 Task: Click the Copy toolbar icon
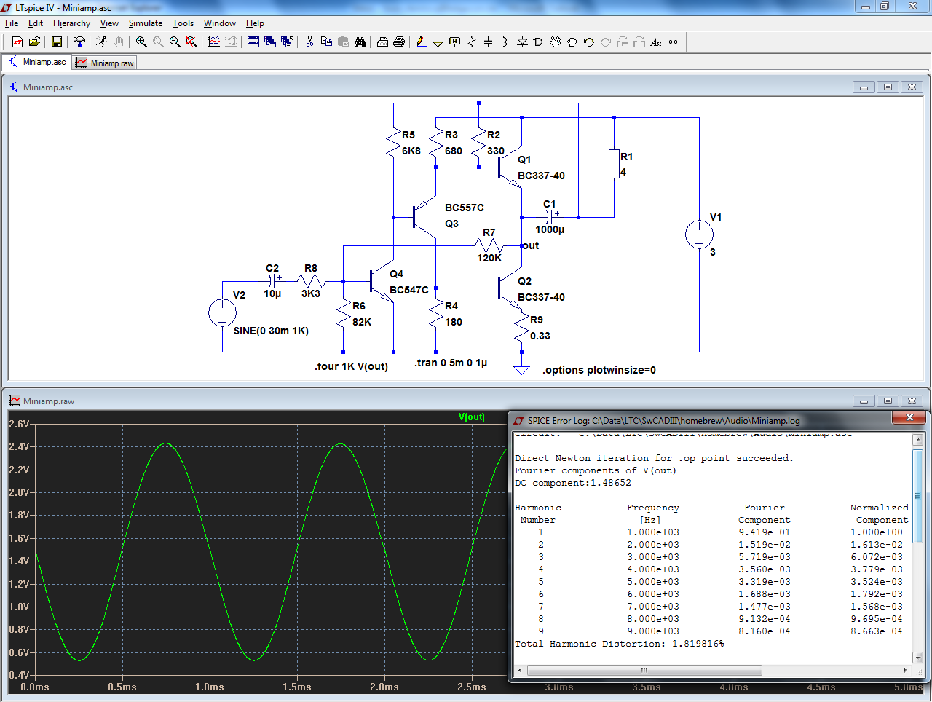click(326, 42)
